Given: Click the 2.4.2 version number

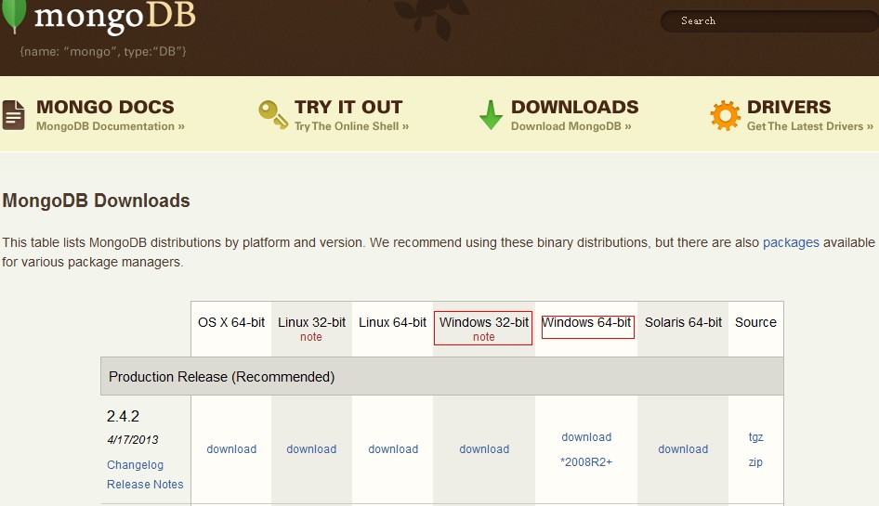Looking at the screenshot, I should (123, 416).
